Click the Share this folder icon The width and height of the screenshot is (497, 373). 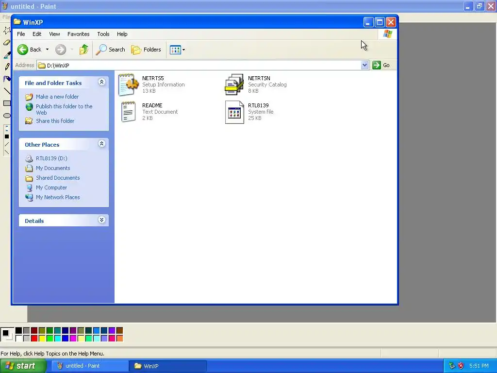coord(29,121)
